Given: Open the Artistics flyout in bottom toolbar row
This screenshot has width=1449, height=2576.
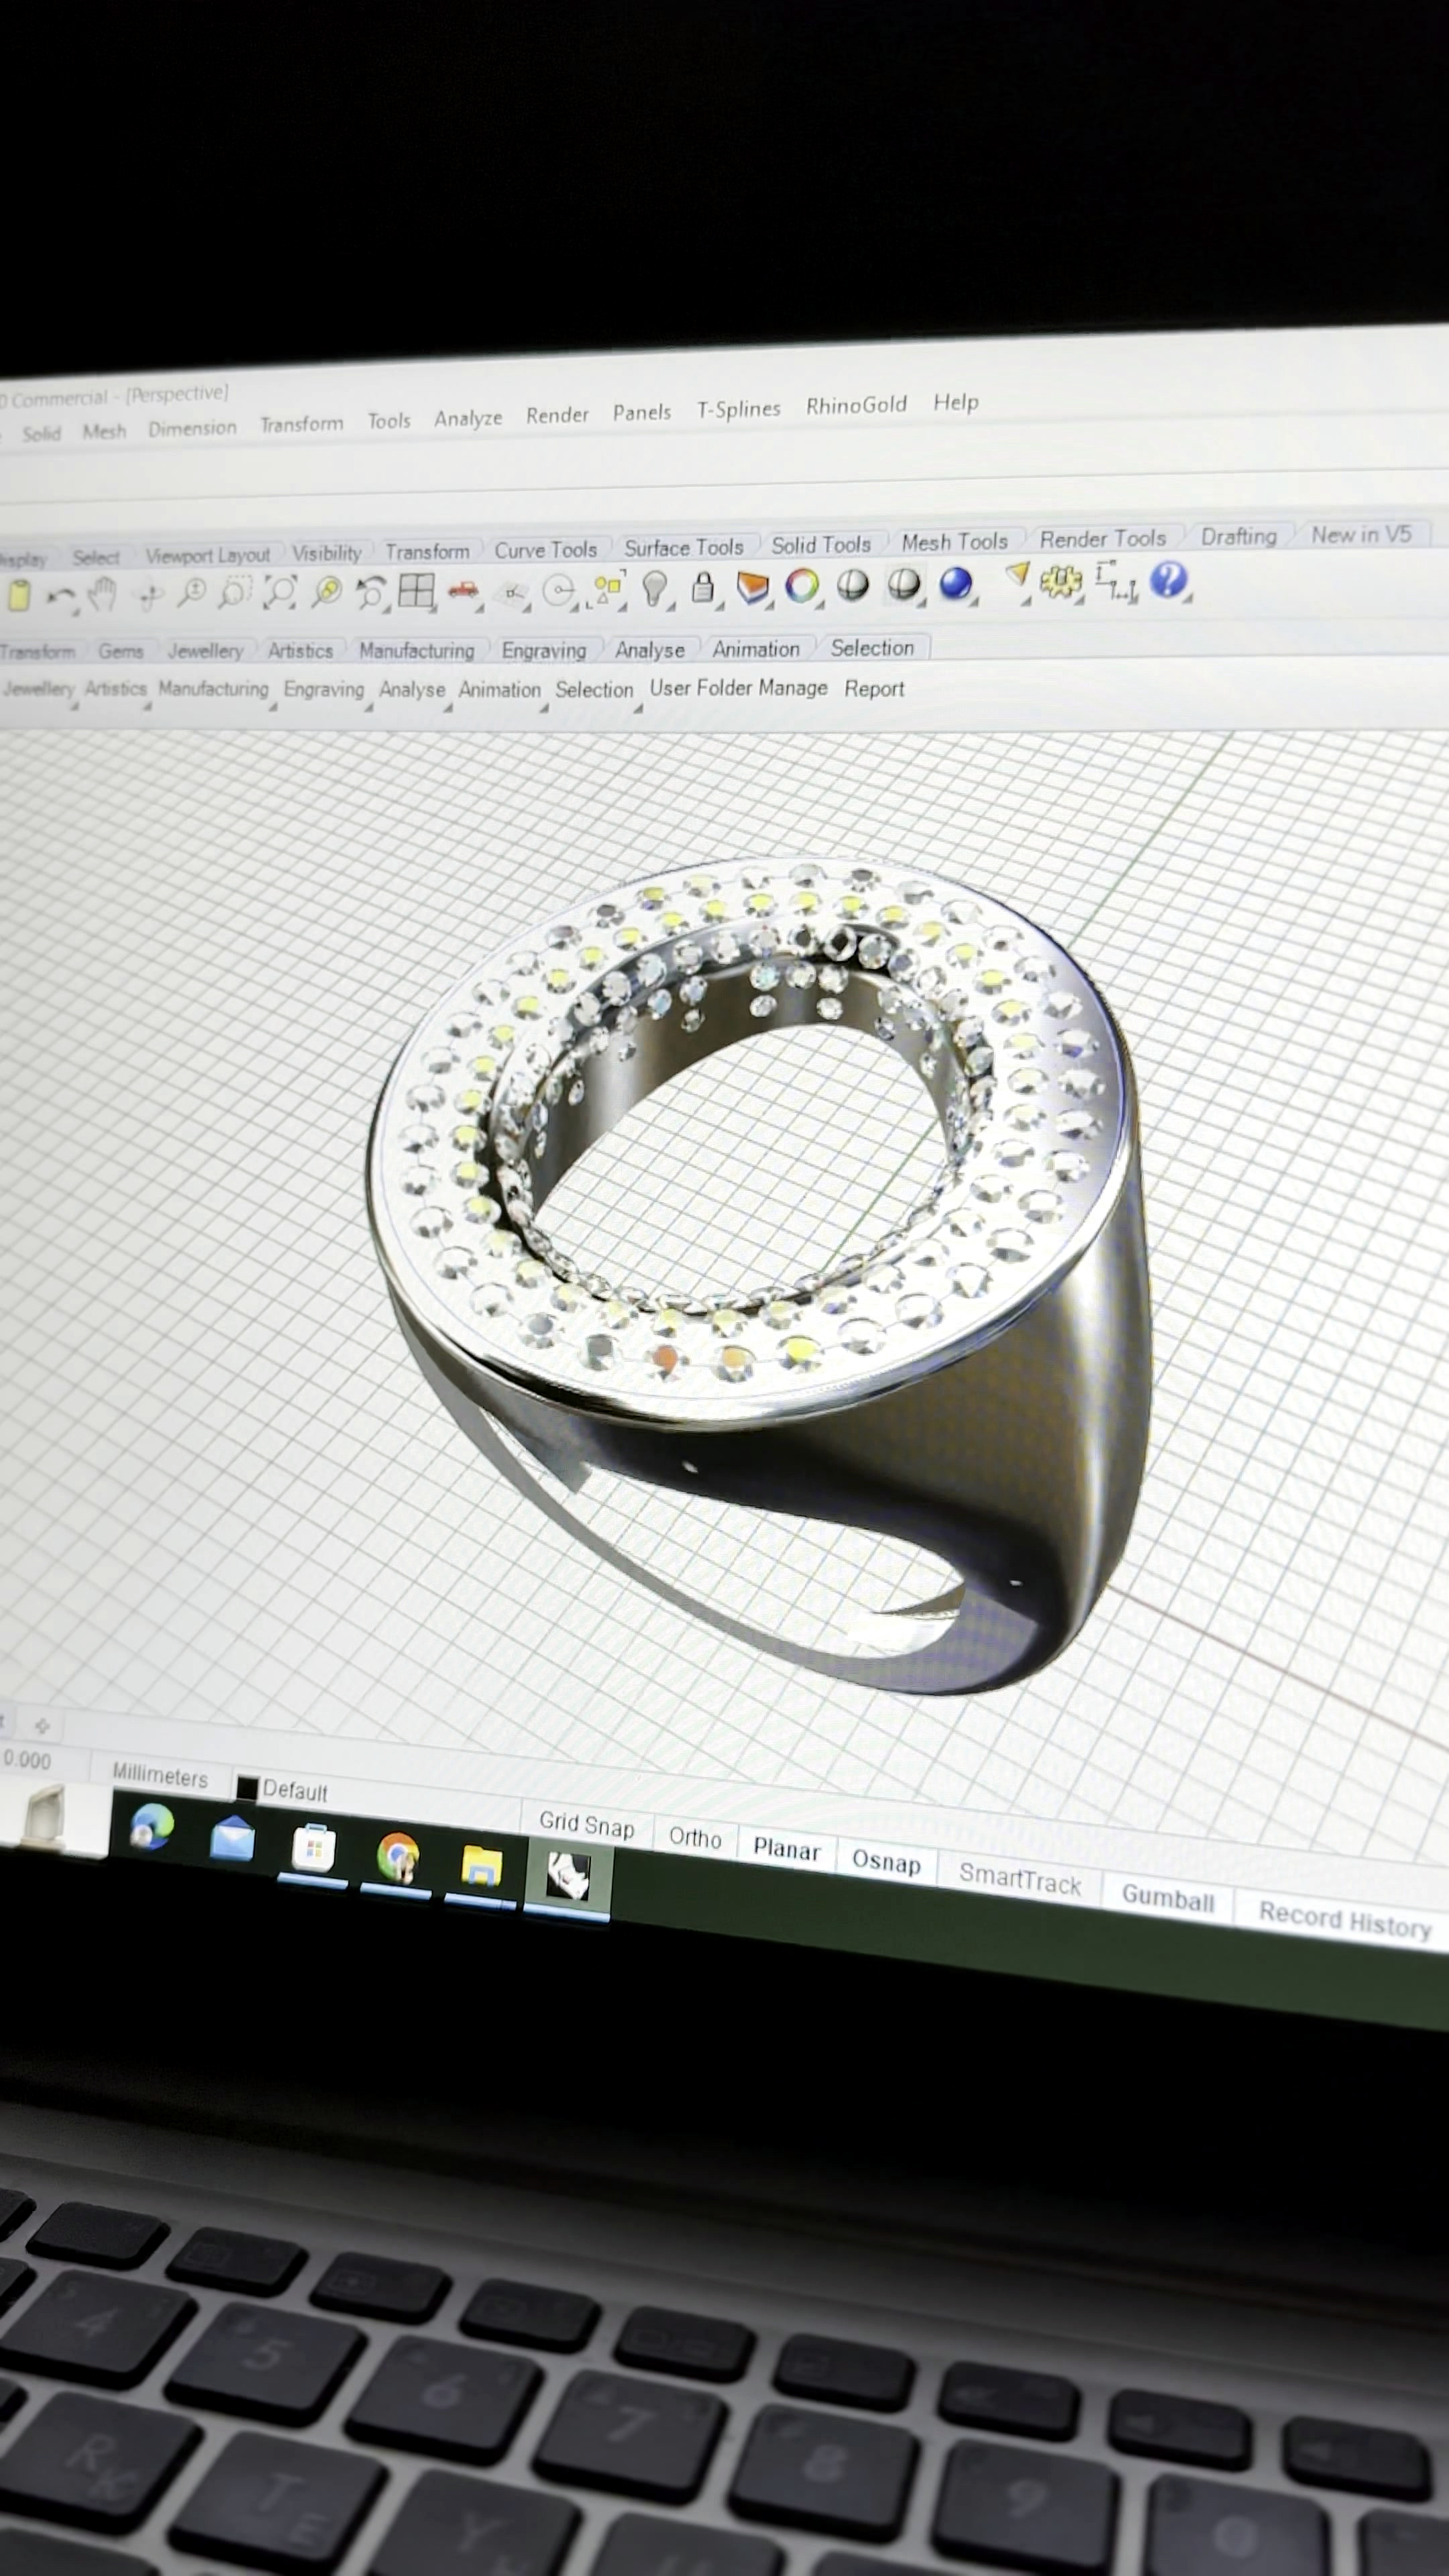Looking at the screenshot, I should coord(116,689).
